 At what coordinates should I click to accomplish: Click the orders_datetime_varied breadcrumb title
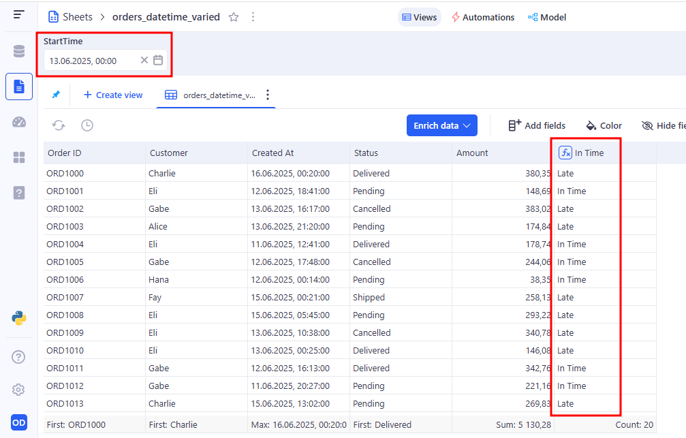166,17
